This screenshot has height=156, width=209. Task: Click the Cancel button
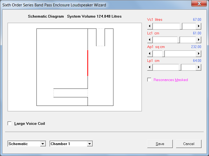click(x=188, y=144)
